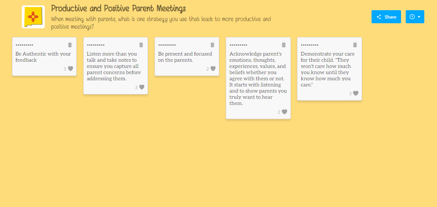The width and height of the screenshot is (437, 207).
Task: Click trash icon on "Acknowledge parent's emotions" card
Action: click(x=284, y=45)
